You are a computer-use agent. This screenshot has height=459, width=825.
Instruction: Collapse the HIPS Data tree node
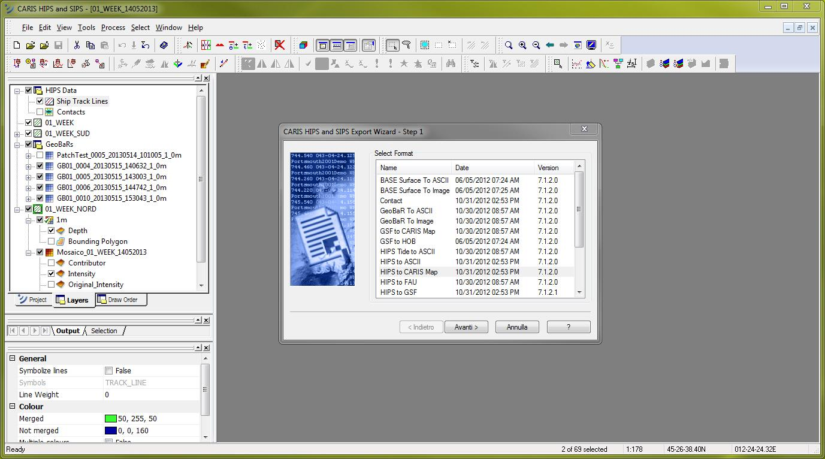point(17,90)
